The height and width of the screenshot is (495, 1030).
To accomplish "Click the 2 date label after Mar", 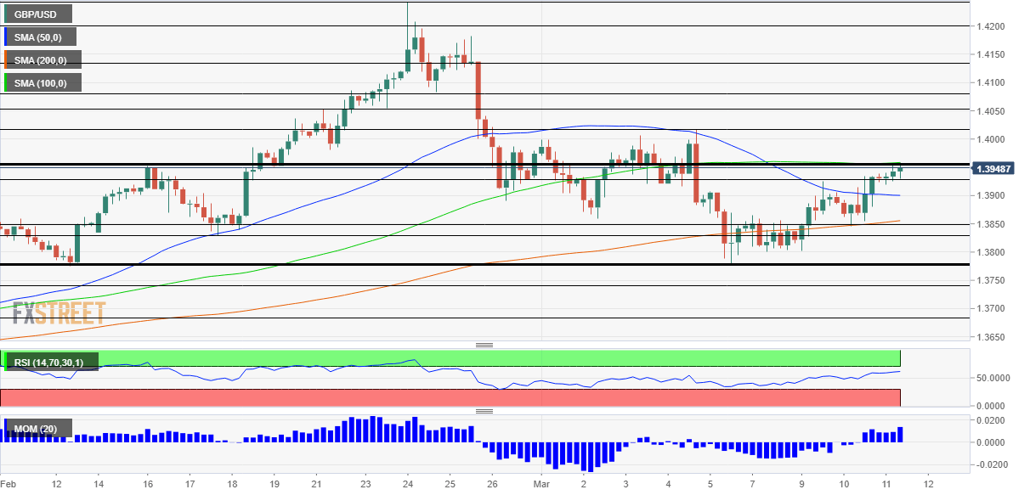I will [583, 483].
